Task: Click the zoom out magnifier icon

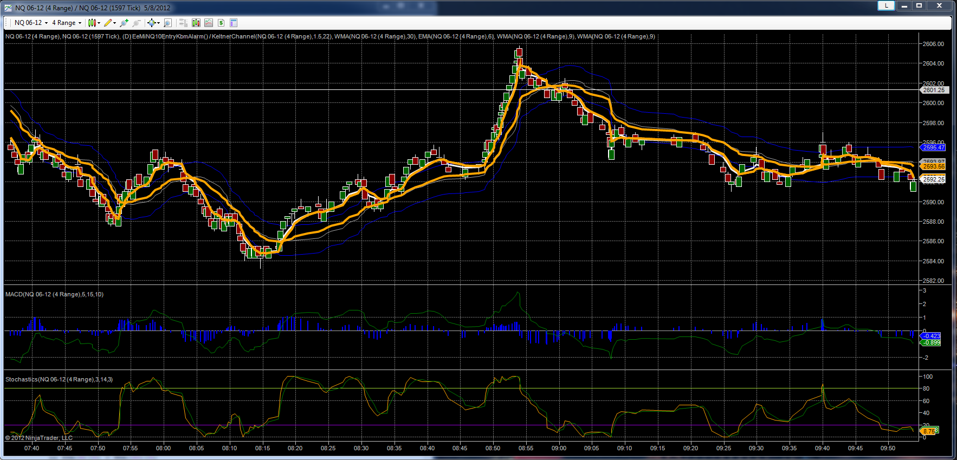Action: click(136, 23)
